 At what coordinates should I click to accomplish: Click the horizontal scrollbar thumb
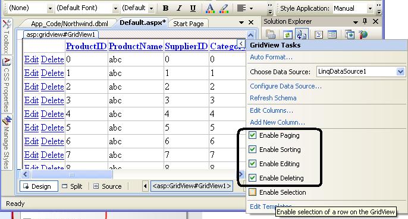(x=71, y=174)
